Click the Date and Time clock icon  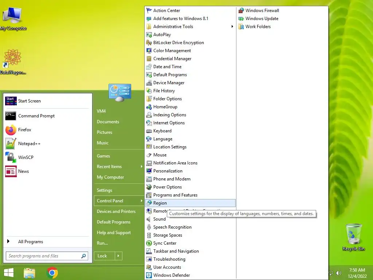149,67
